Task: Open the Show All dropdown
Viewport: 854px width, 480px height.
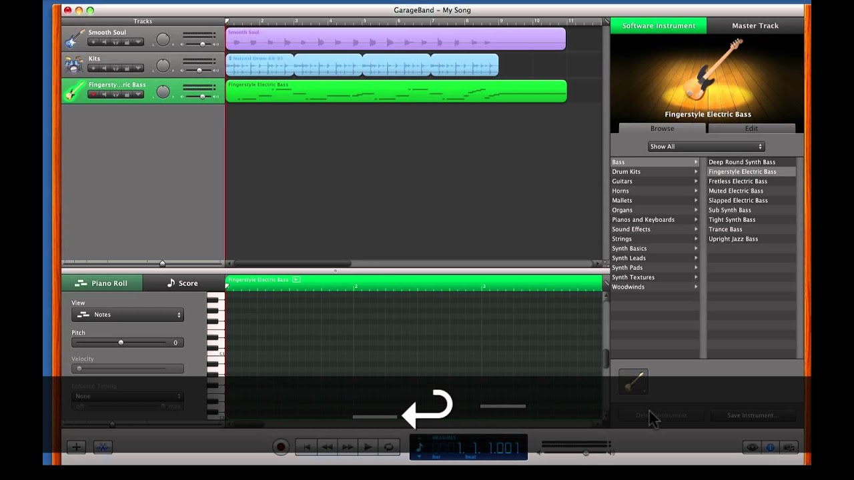Action: pos(706,147)
